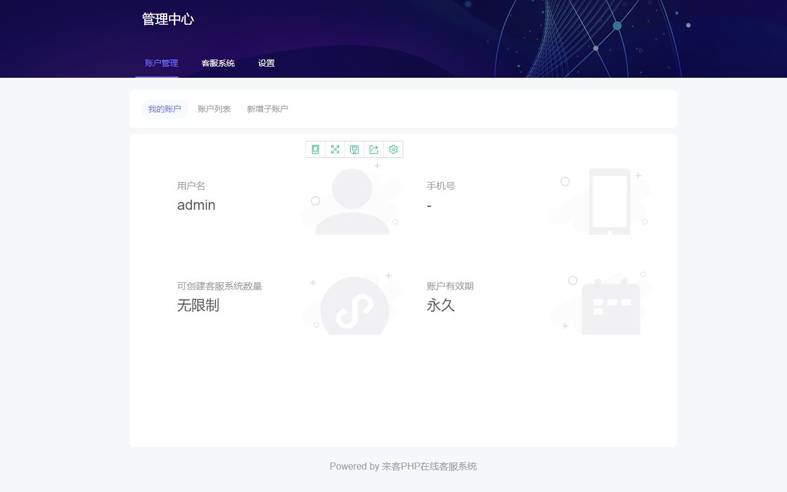Click the admin username text
Image resolution: width=787 pixels, height=492 pixels.
point(196,204)
